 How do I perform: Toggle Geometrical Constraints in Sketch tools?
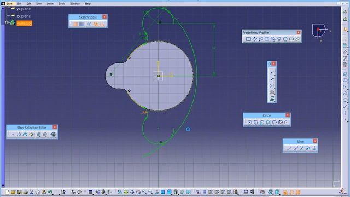tap(96, 24)
